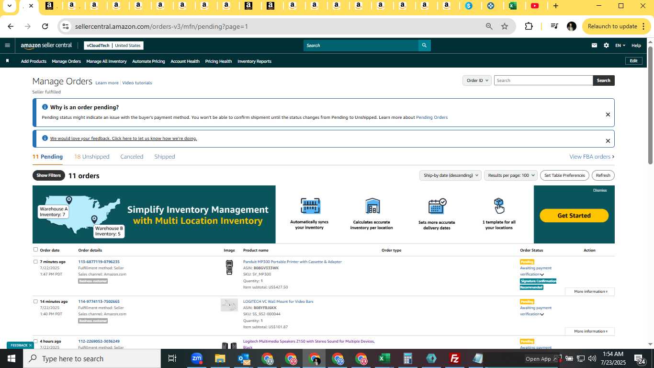654x368 pixels.
Task: Open the Chrome profile avatar
Action: tap(571, 26)
